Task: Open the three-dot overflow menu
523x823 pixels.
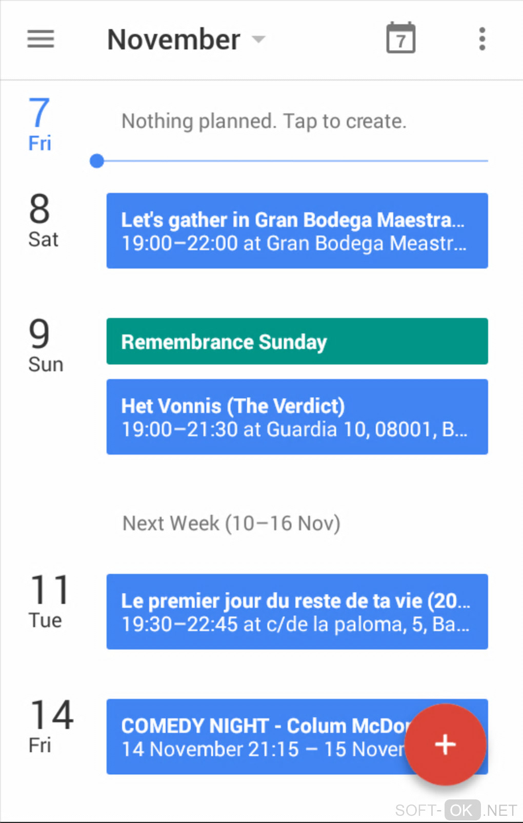Action: pos(482,39)
